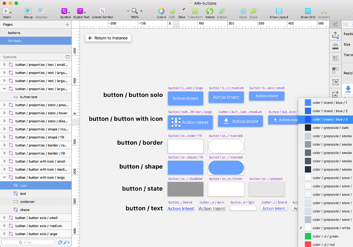
Task: Click the Transform tool icon
Action: coord(195,11)
